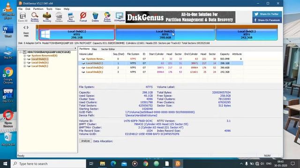Open File Explorer from taskbar

click(x=102, y=164)
